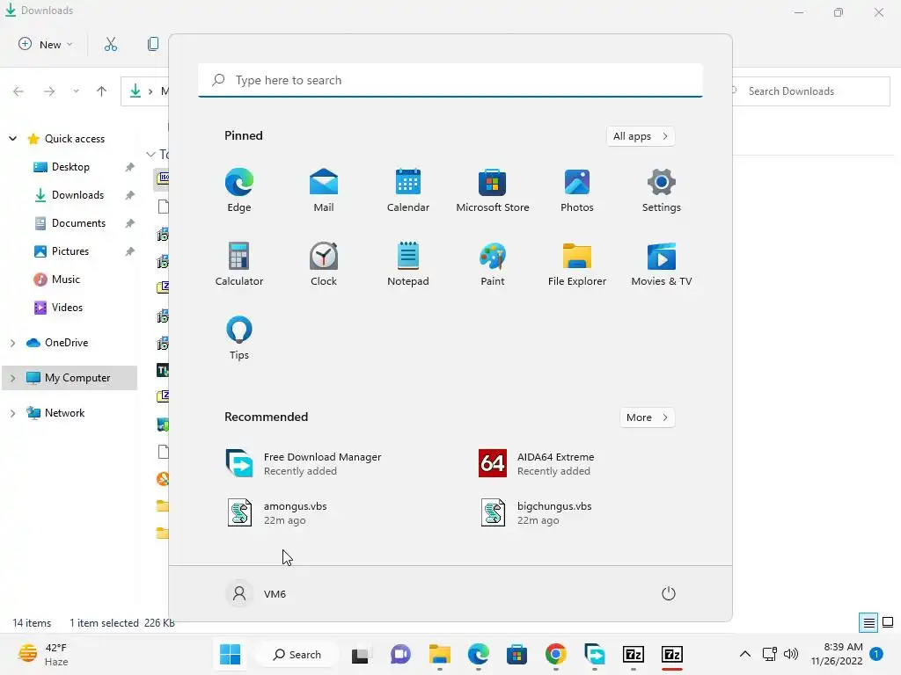Focus the Type here to search box
The image size is (901, 675).
[450, 80]
